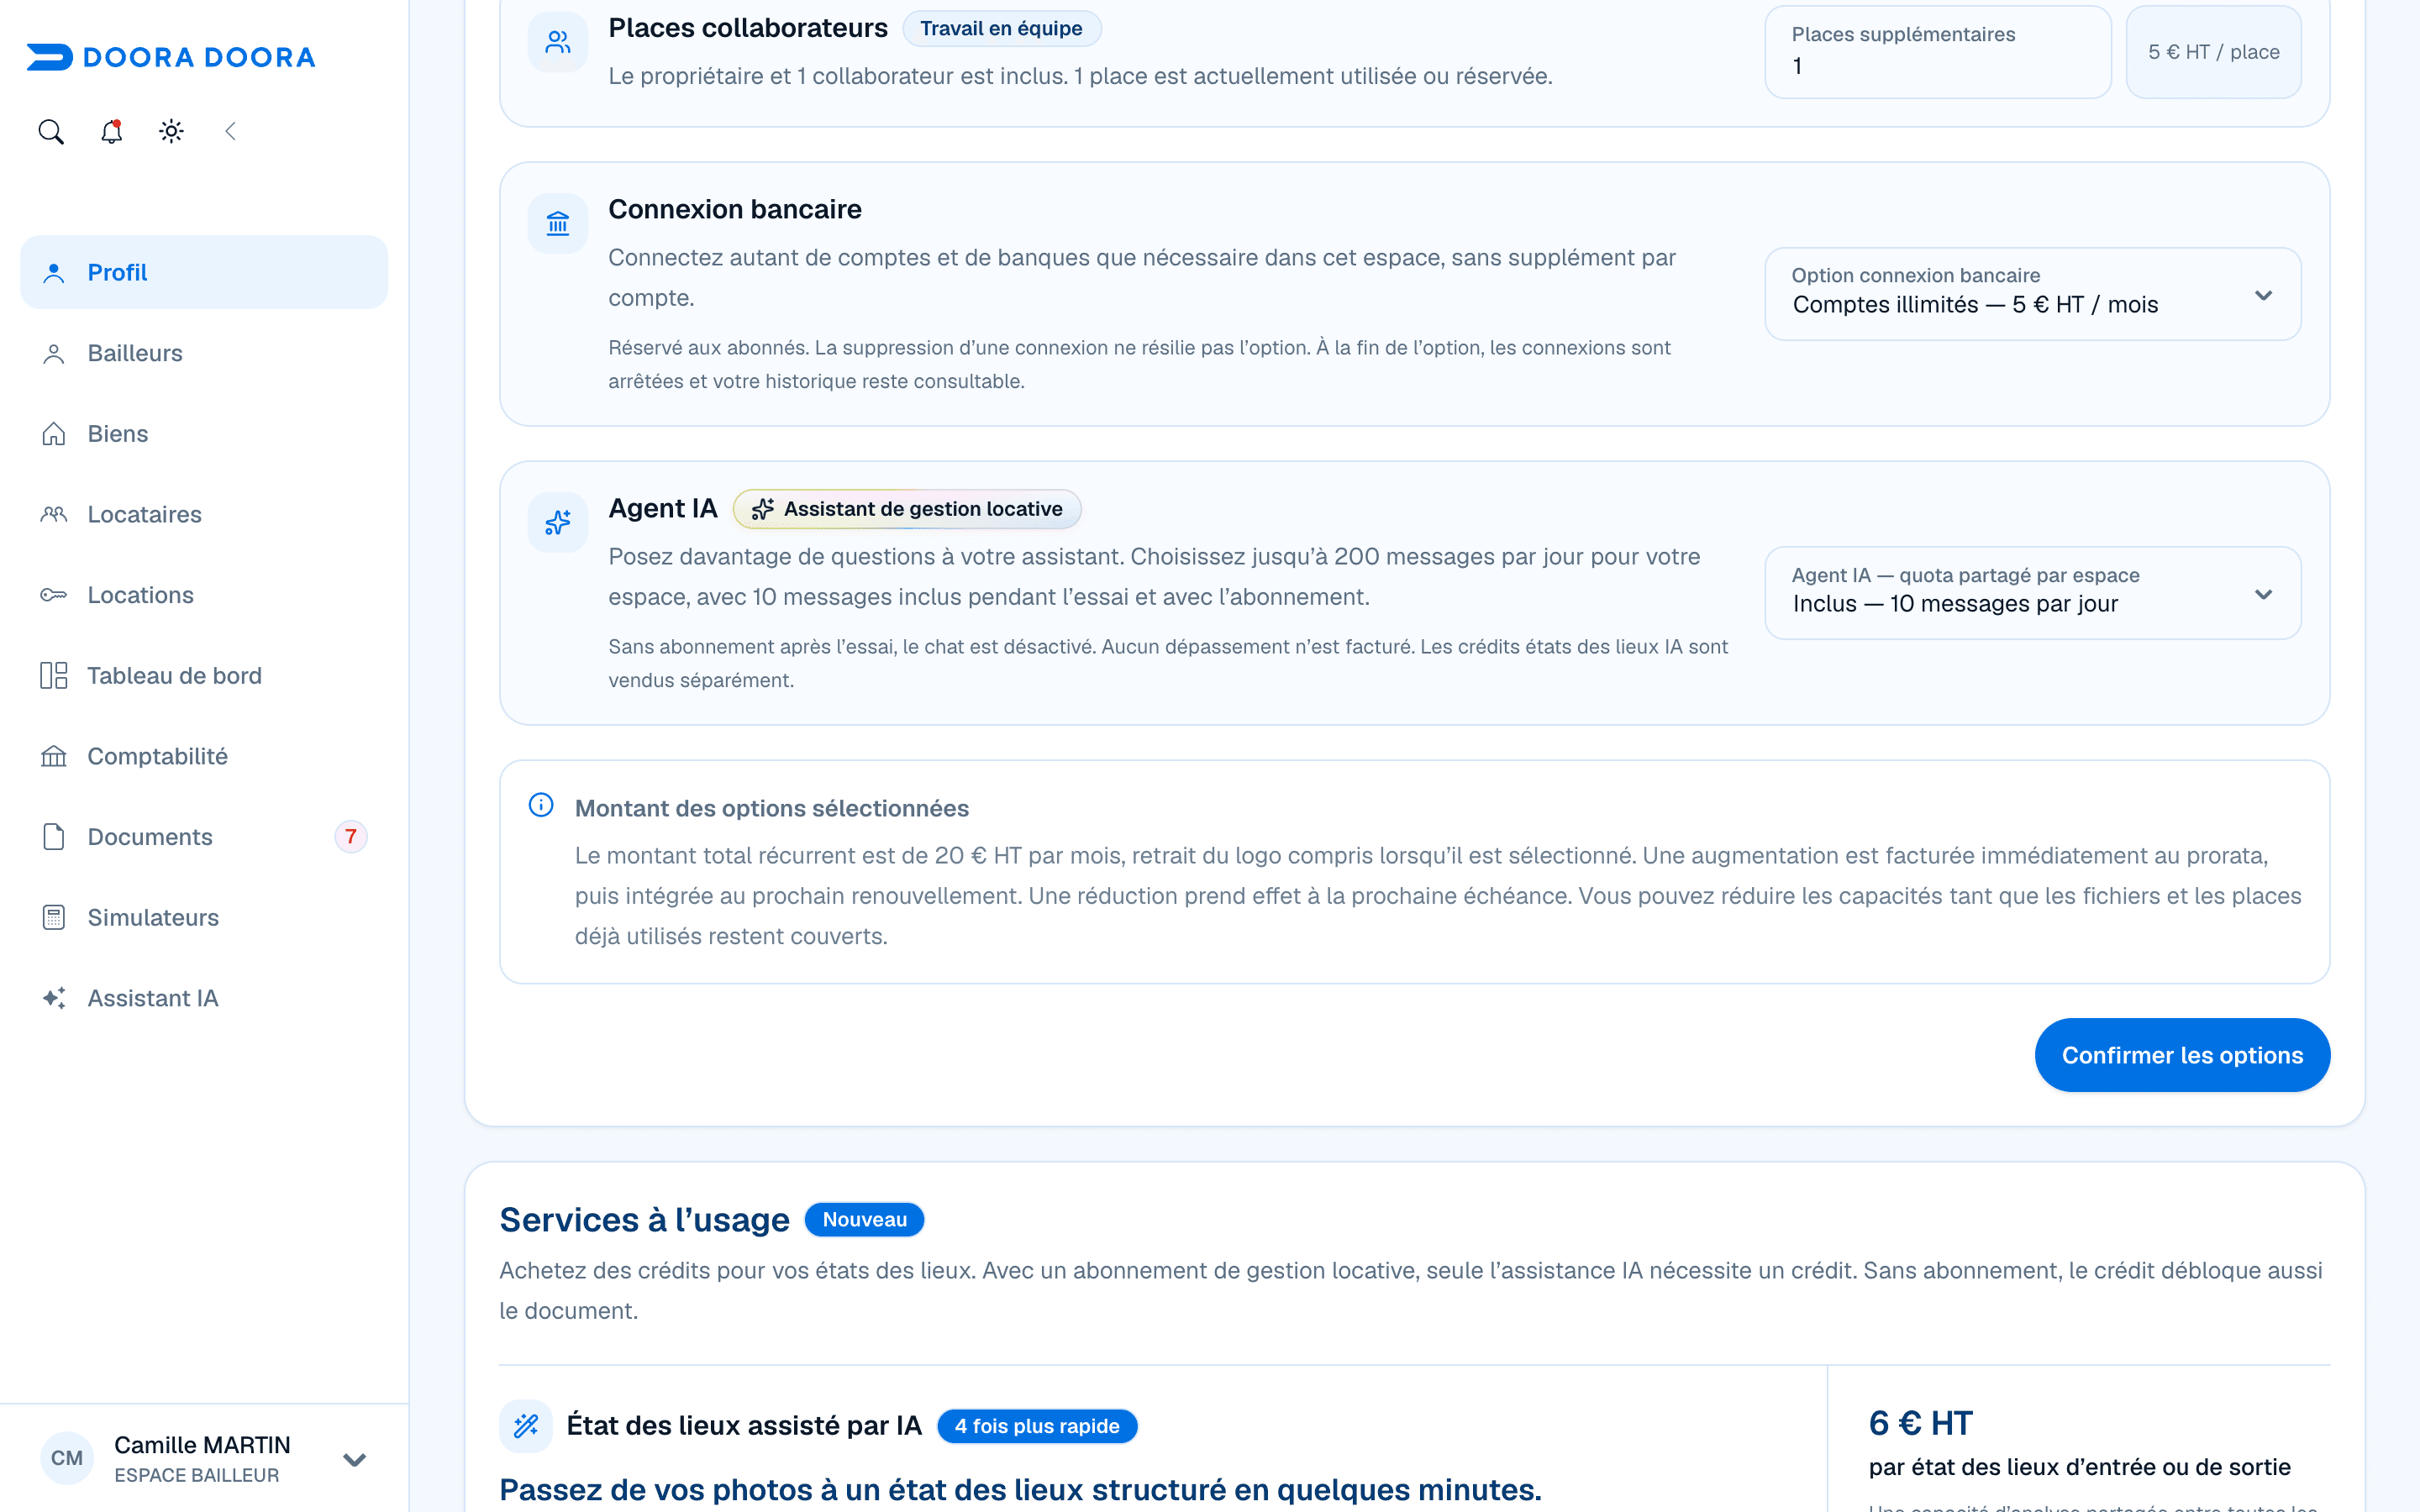Go to Bailleurs section
Screen dimensions: 2420x1512
[x=204, y=353]
